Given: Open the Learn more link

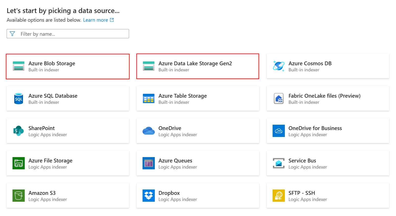Looking at the screenshot, I should pyautogui.click(x=96, y=20).
